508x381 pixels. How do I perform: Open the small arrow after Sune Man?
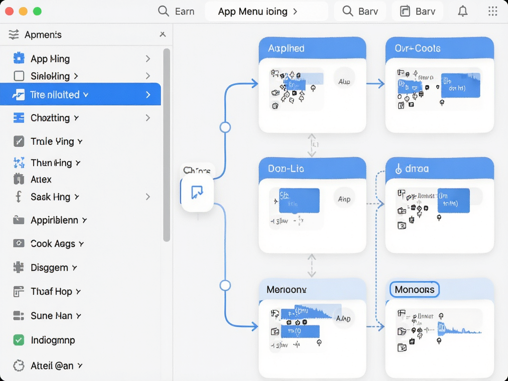click(x=78, y=316)
